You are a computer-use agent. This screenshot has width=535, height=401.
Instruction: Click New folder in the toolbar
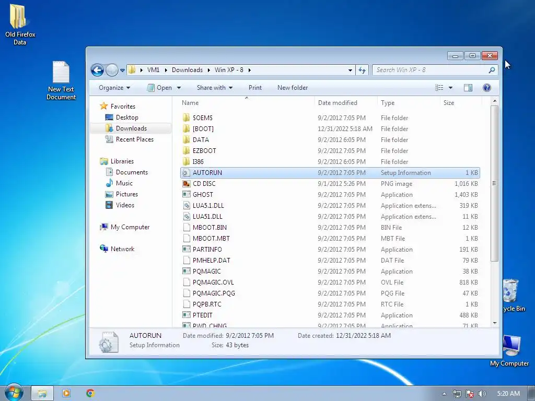[x=293, y=88]
